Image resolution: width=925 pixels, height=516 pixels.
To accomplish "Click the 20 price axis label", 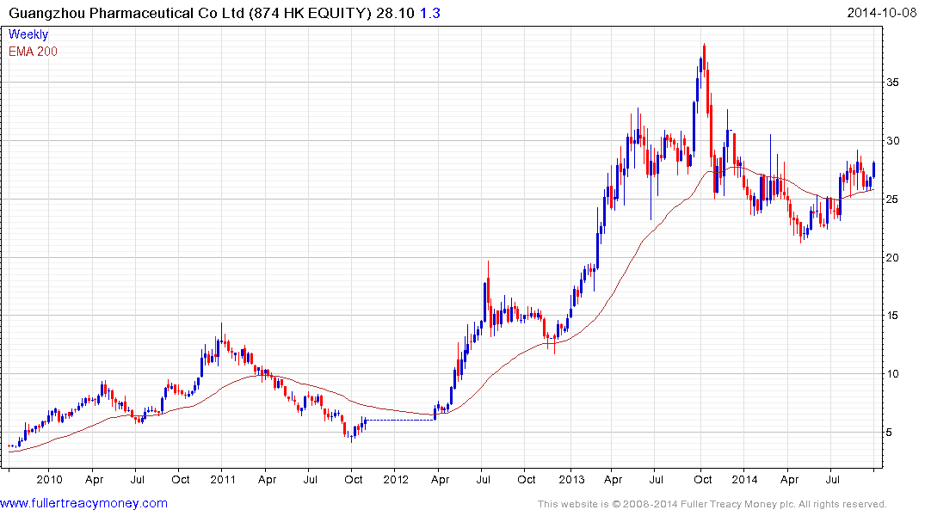I will pyautogui.click(x=892, y=258).
